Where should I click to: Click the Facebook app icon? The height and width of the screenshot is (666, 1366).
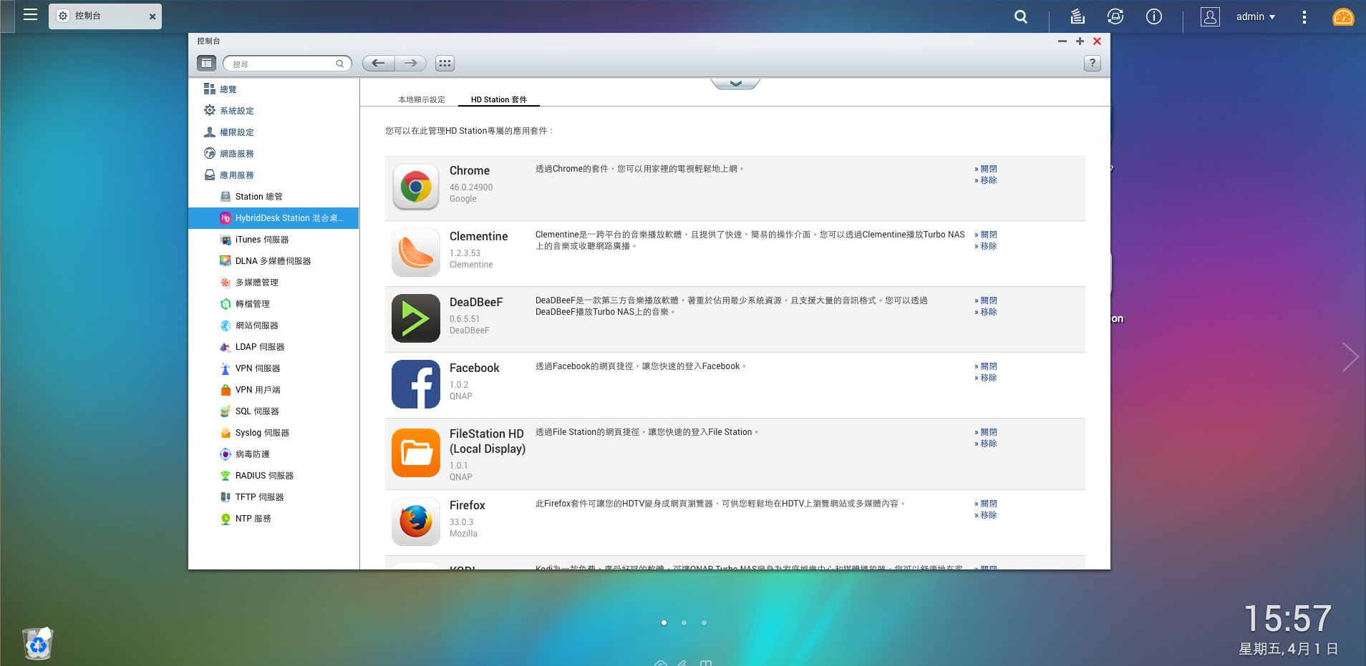pyautogui.click(x=416, y=384)
